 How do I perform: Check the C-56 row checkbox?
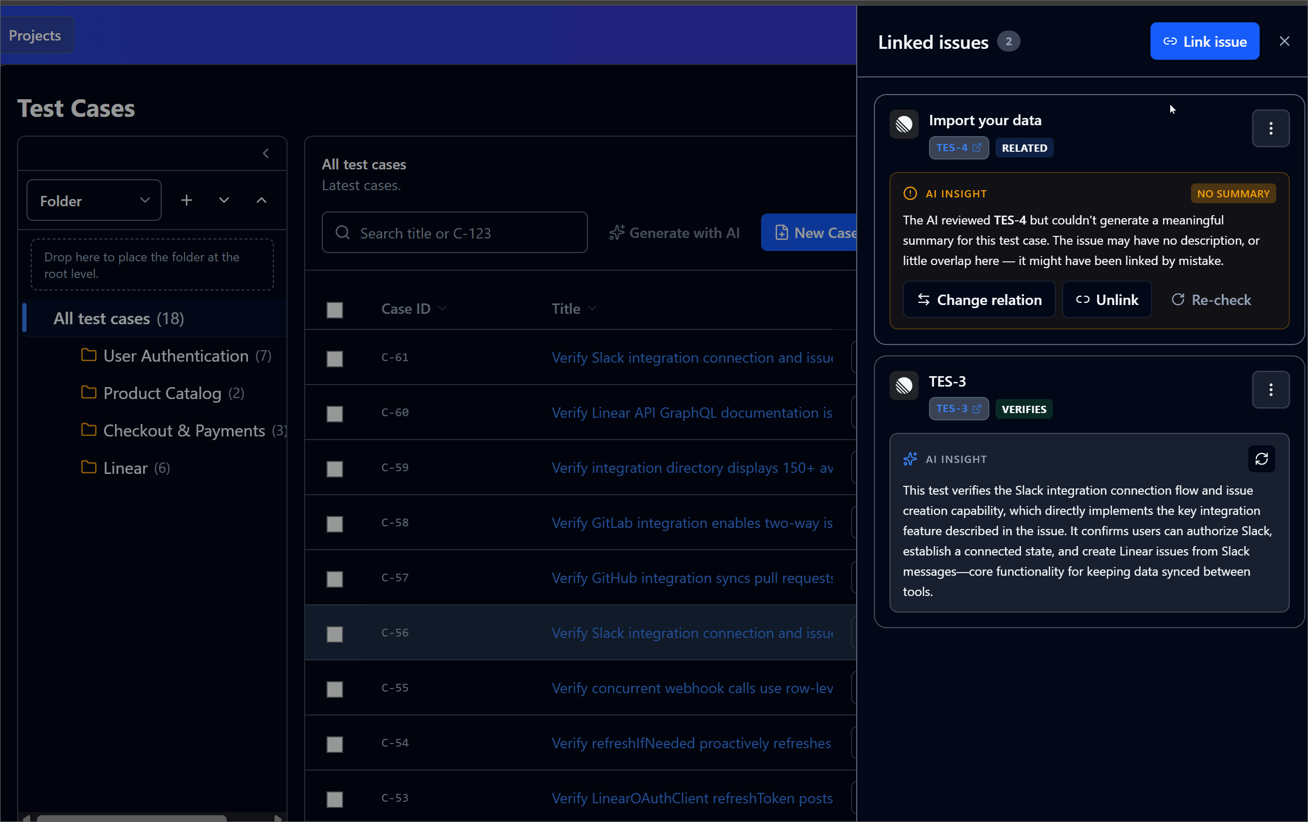click(335, 634)
